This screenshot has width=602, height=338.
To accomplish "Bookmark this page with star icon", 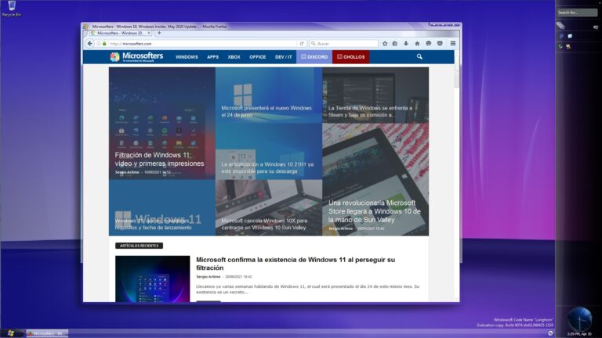I will tap(385, 44).
